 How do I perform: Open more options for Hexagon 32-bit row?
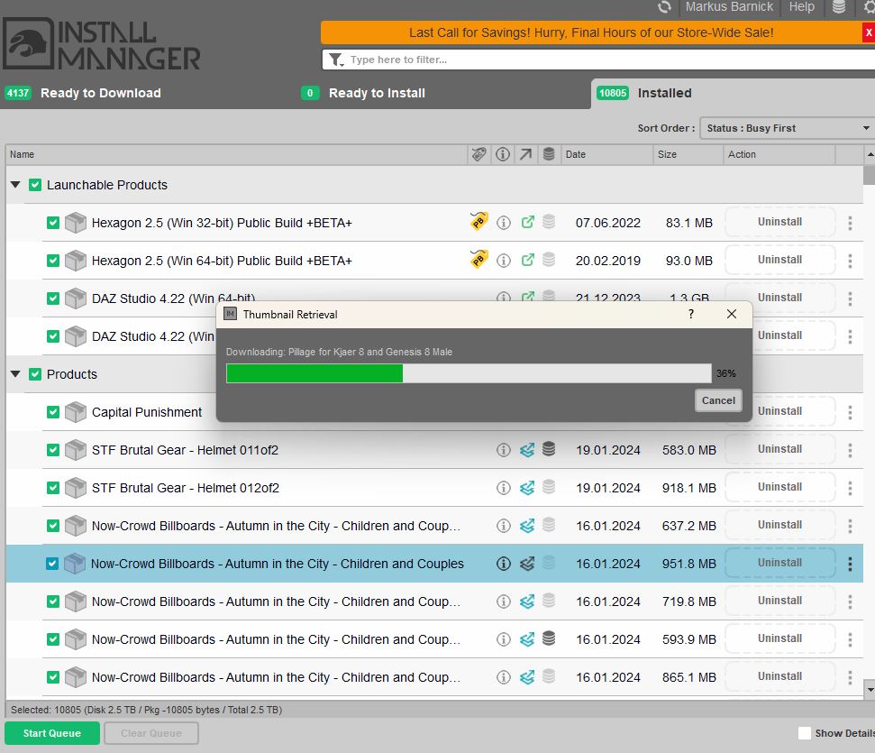(850, 223)
